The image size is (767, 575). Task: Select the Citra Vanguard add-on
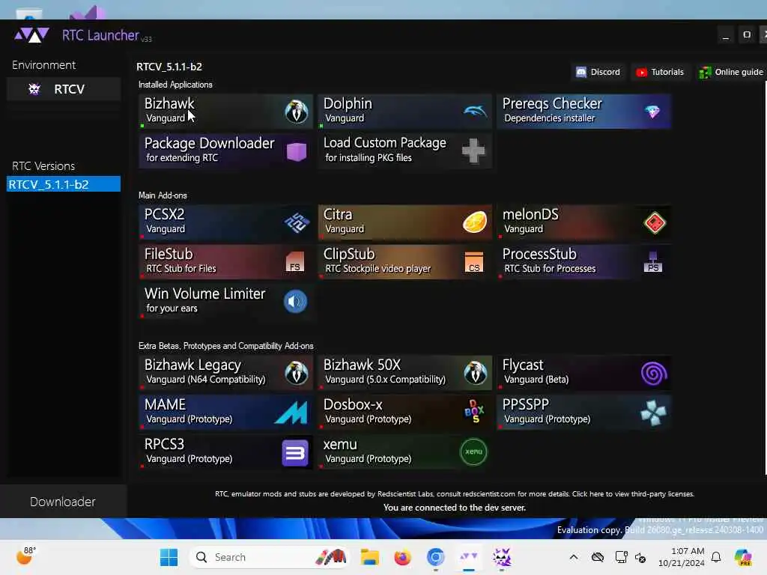pos(404,222)
